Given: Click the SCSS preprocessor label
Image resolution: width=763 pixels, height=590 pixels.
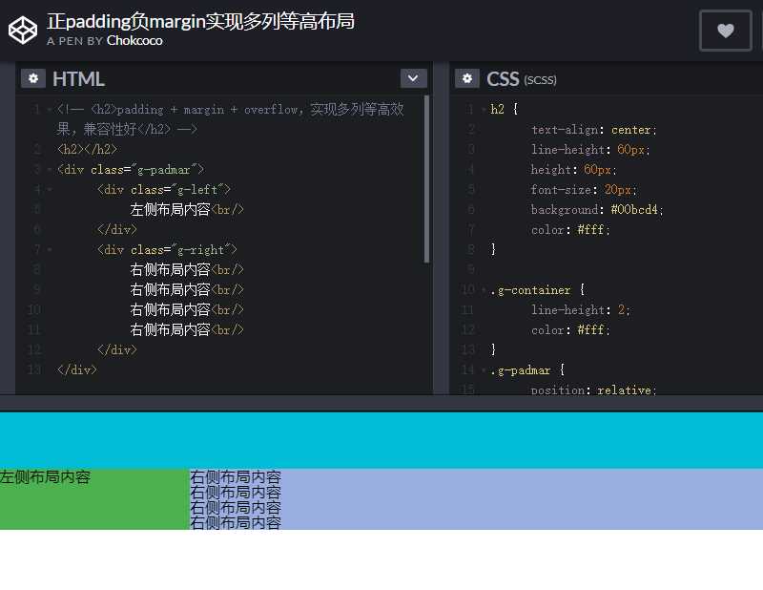Looking at the screenshot, I should coord(539,80).
